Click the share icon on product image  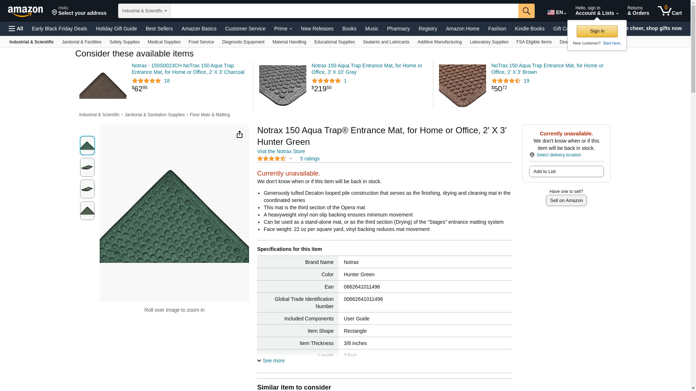(x=240, y=135)
